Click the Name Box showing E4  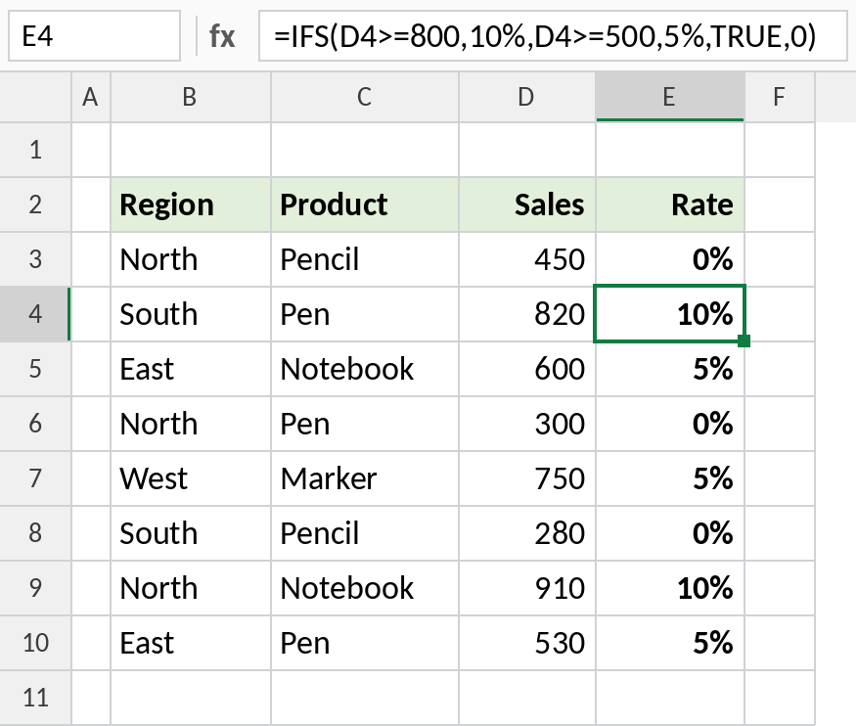pos(94,36)
